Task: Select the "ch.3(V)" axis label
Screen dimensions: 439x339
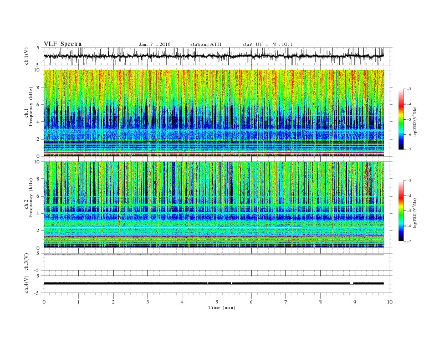Action: tap(27, 262)
